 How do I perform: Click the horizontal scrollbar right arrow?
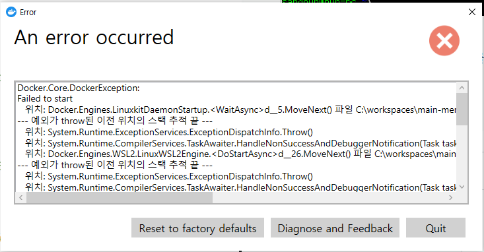451,197
